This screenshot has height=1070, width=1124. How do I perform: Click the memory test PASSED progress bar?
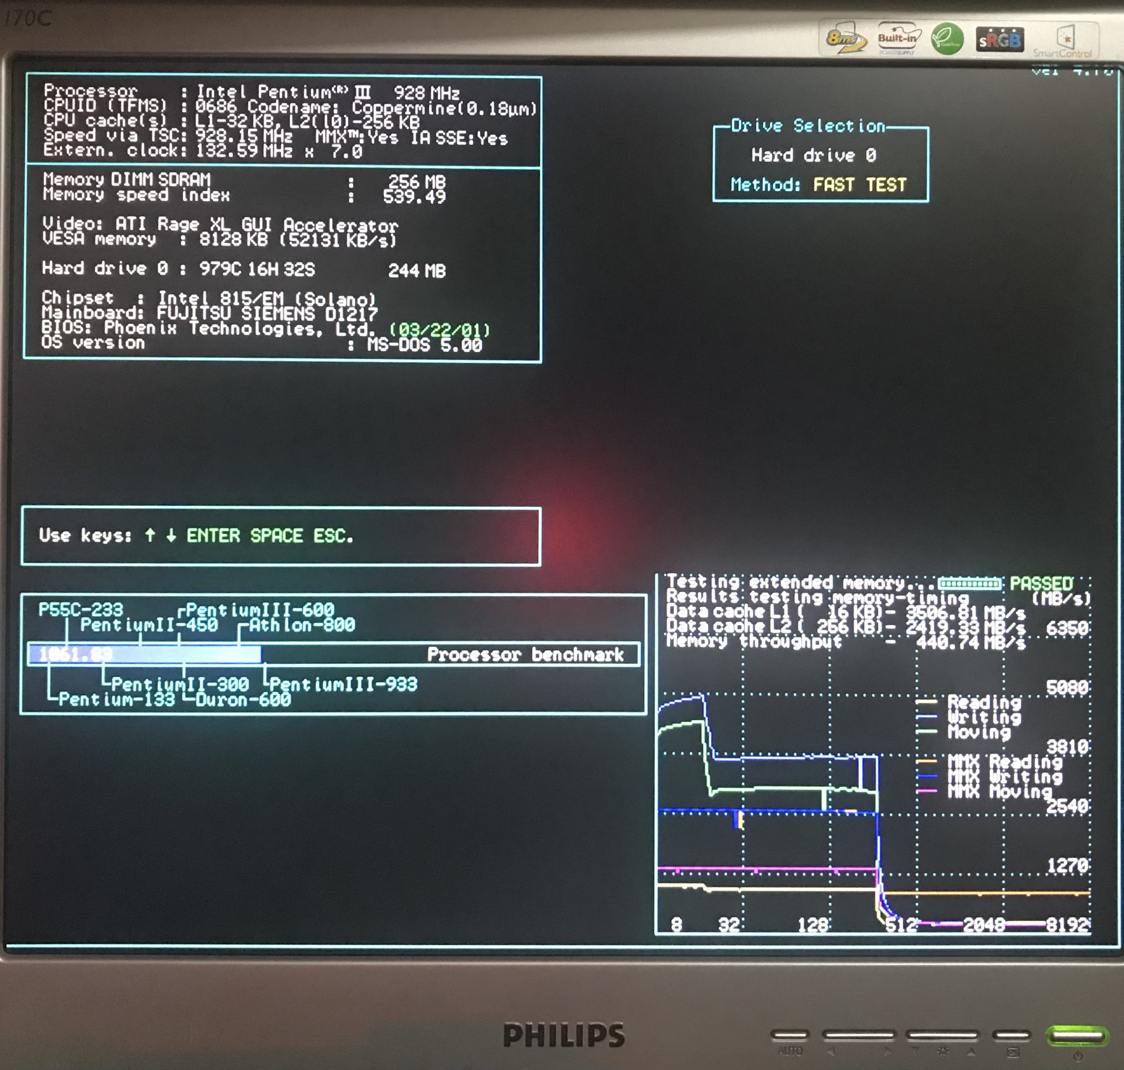coord(969,583)
